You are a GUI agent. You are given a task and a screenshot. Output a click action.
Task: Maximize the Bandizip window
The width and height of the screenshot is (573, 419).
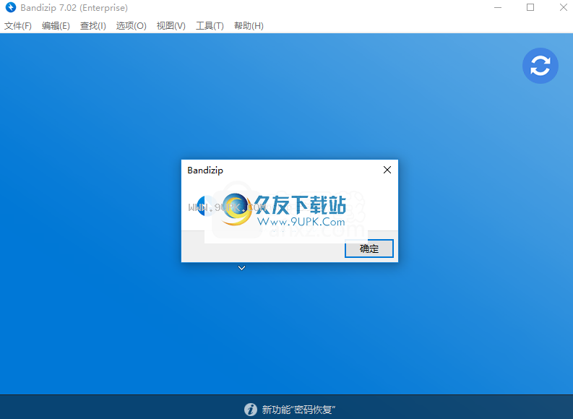[530, 7]
